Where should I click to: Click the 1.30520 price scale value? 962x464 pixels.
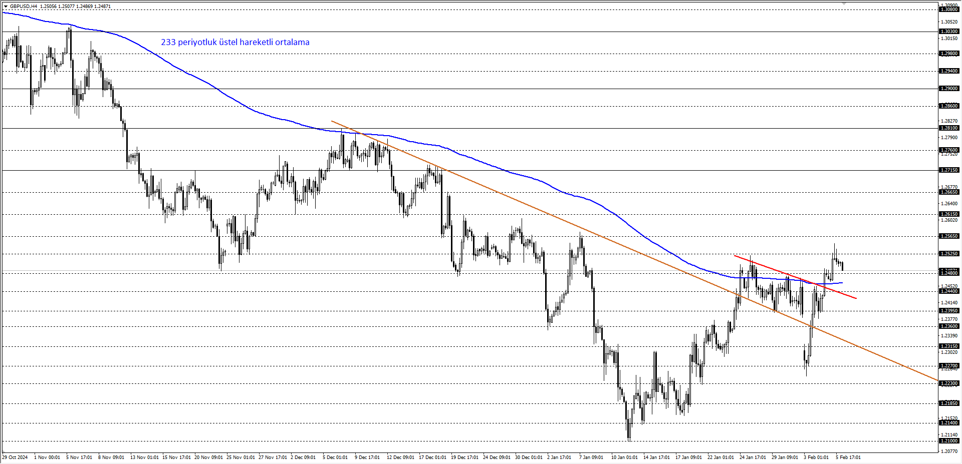[949, 22]
